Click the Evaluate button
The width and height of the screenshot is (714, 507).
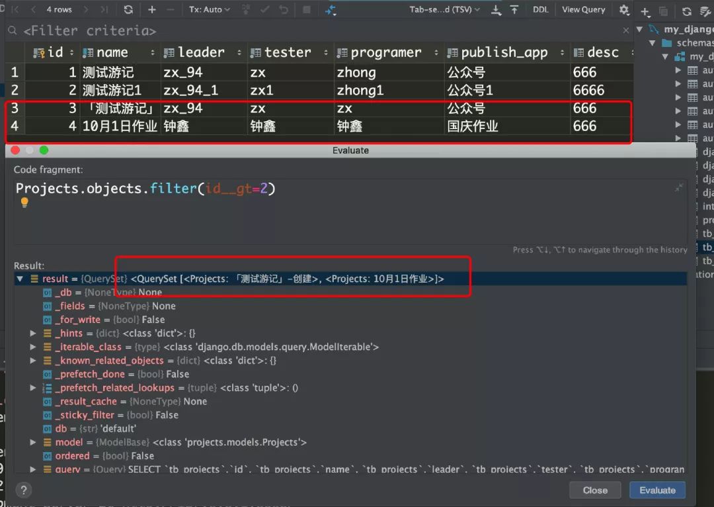[x=657, y=490]
